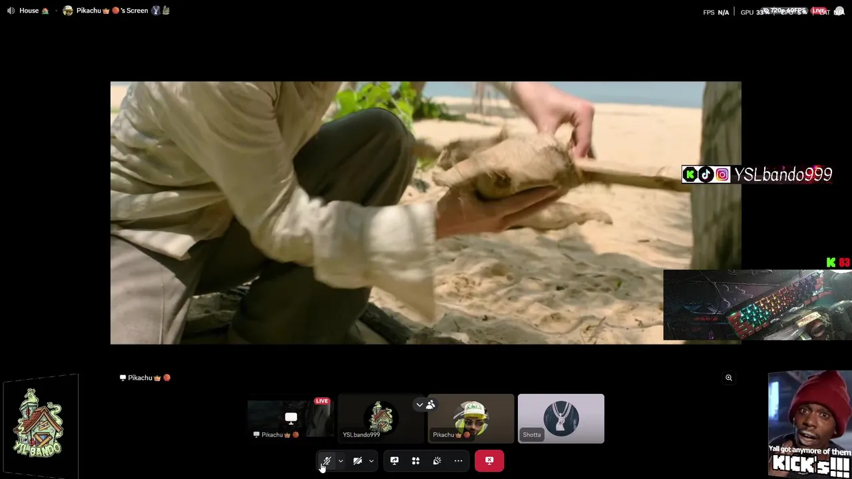The height and width of the screenshot is (479, 852).
Task: Open the more options ellipsis
Action: [458, 460]
